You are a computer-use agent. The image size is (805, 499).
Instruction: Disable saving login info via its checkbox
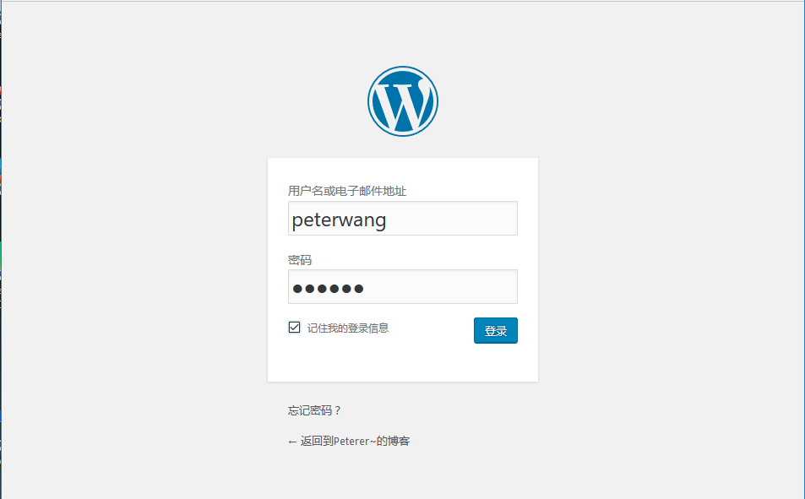pyautogui.click(x=295, y=326)
